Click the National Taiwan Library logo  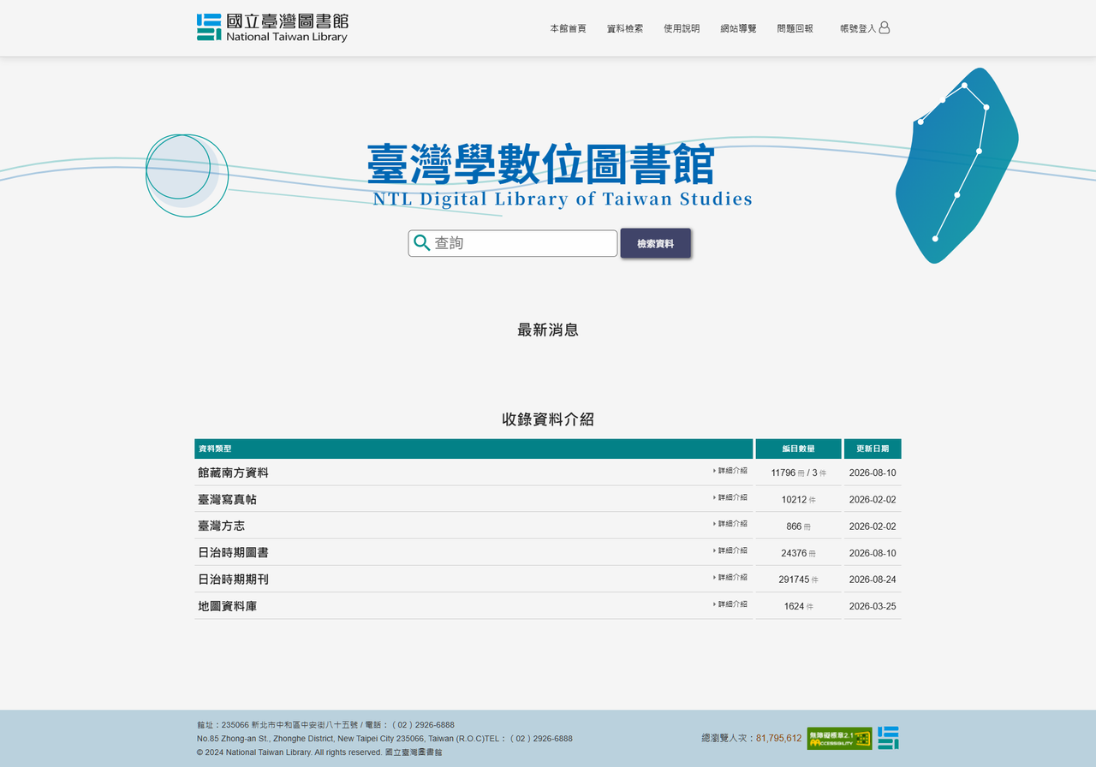click(272, 27)
